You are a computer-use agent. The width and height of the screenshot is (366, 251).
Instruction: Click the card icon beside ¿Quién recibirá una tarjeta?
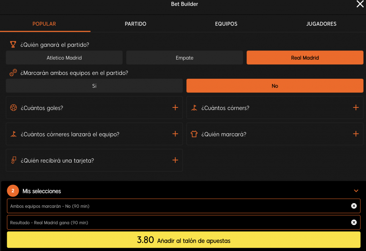point(14,160)
